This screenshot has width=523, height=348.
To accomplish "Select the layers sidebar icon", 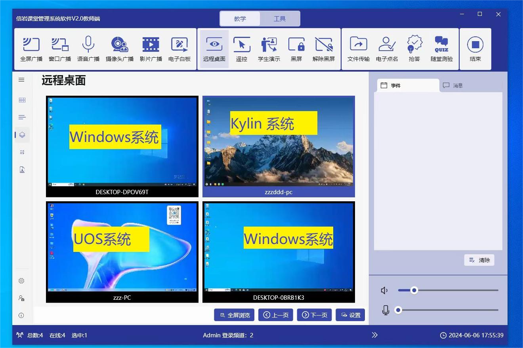I will click(22, 135).
